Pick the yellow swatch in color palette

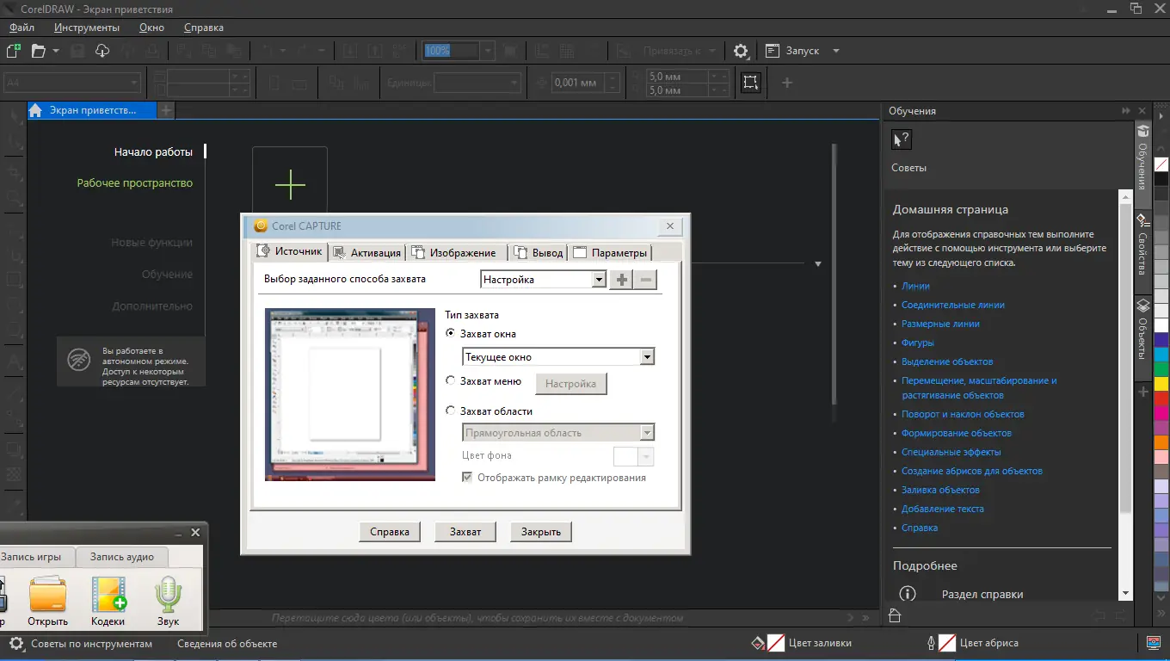click(1161, 383)
